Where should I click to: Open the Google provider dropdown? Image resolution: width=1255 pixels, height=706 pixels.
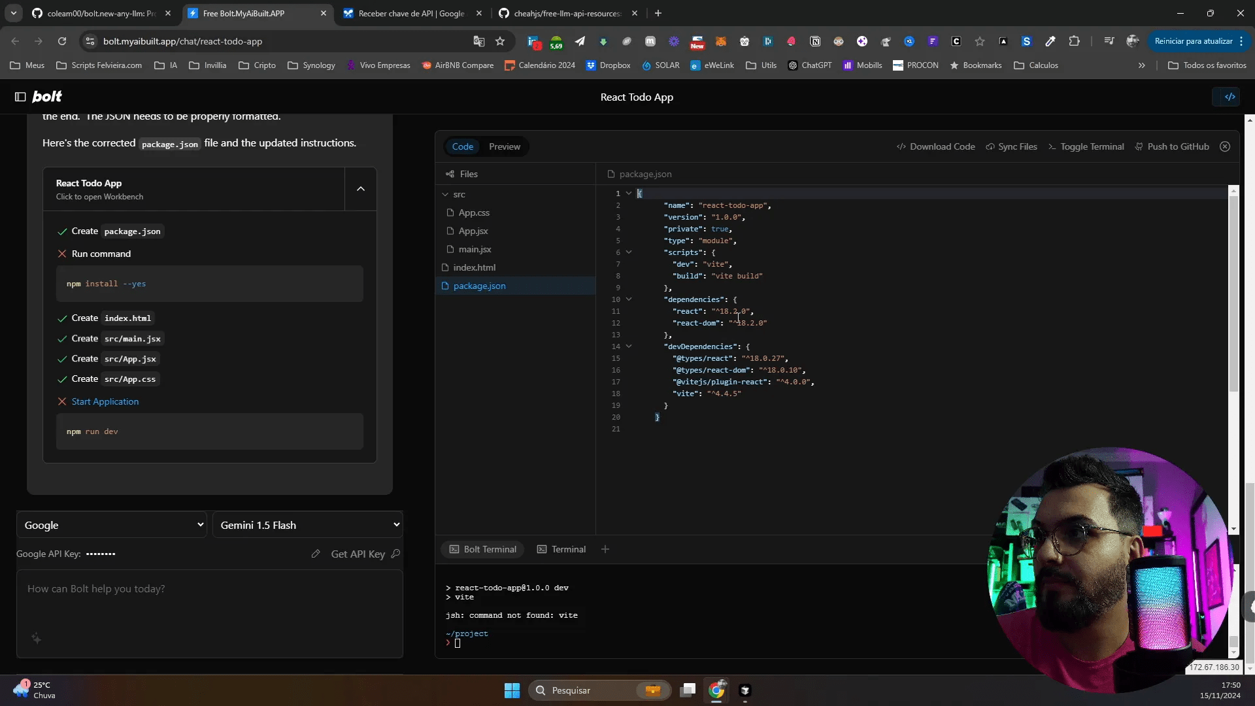pyautogui.click(x=112, y=525)
